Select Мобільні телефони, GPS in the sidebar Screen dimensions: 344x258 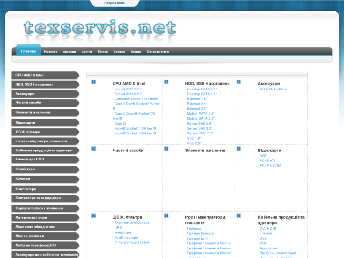(x=45, y=245)
